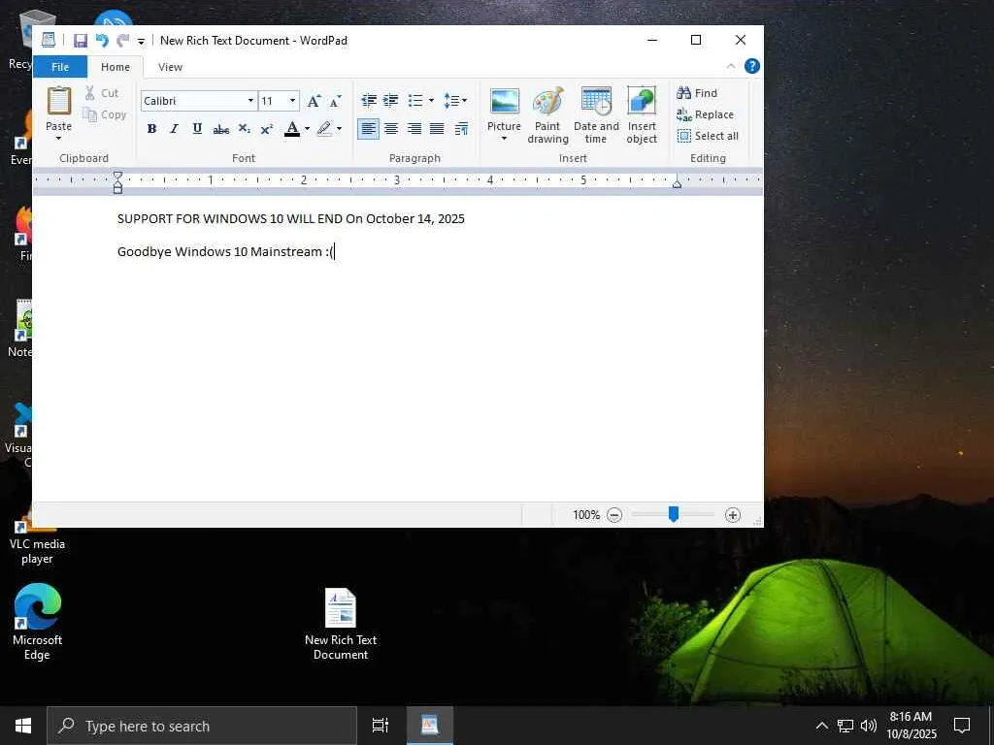Click the WordPad application icon in title bar
Screen dimensions: 994x745
point(49,40)
